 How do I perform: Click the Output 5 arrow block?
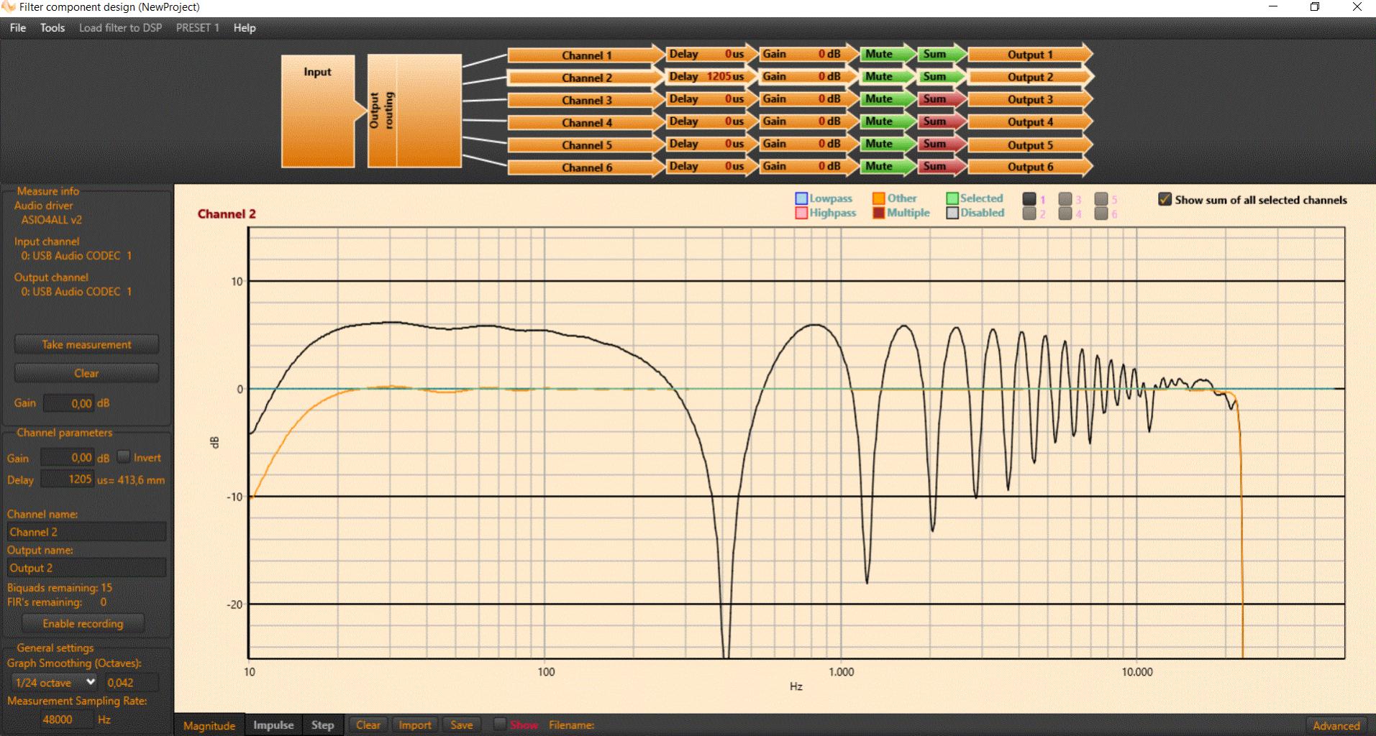click(1030, 144)
